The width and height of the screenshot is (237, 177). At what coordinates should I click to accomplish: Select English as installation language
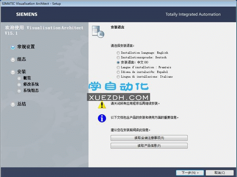[x=118, y=53]
